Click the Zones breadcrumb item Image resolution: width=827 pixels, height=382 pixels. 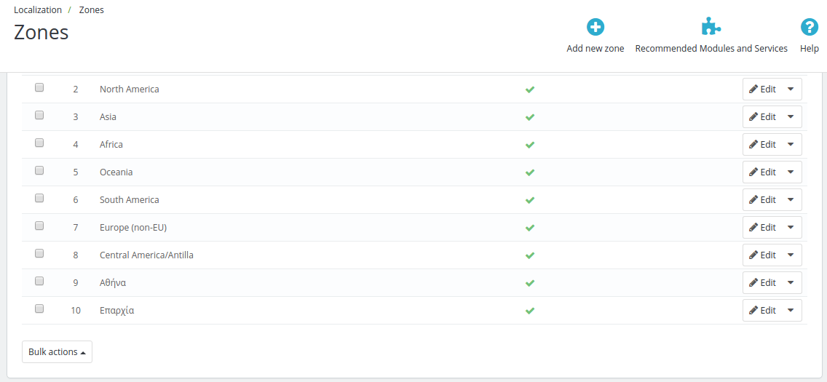pyautogui.click(x=91, y=10)
